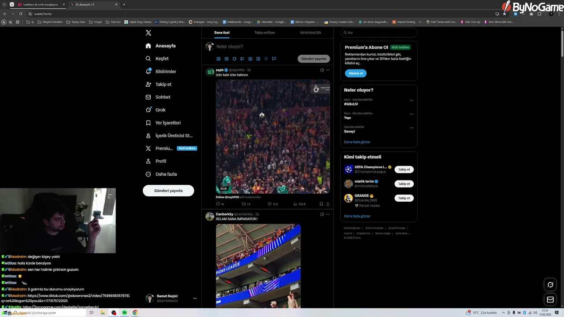Open floating messages envelope button
564x317 pixels.
coord(550,300)
